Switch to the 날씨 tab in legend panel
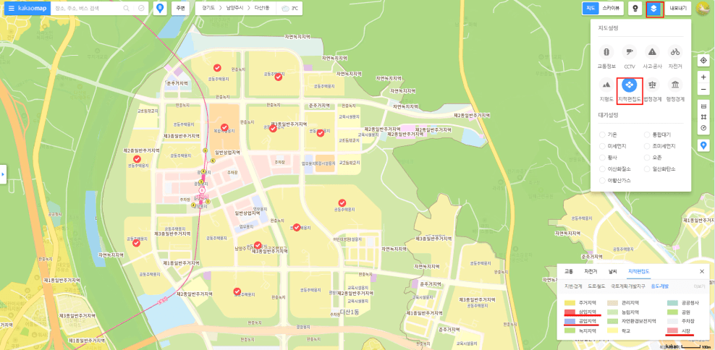Image resolution: width=715 pixels, height=350 pixels. tap(612, 271)
